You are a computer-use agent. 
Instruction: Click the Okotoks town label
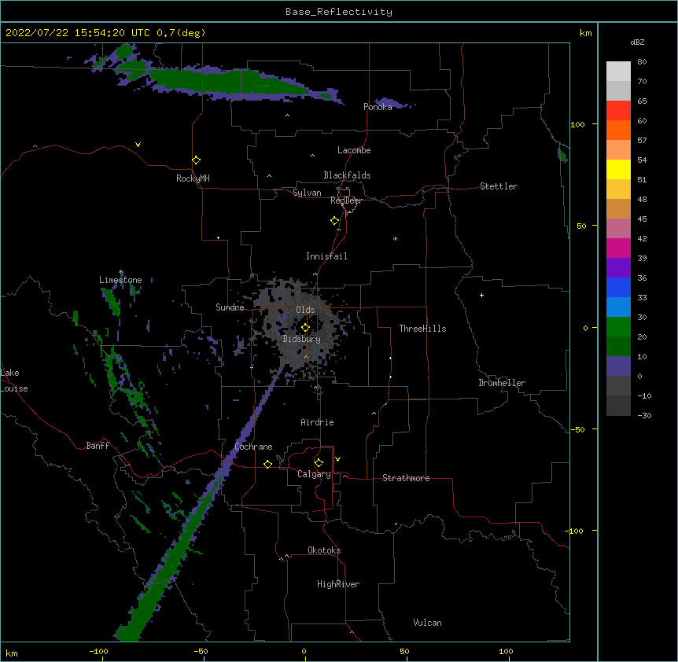click(x=324, y=550)
